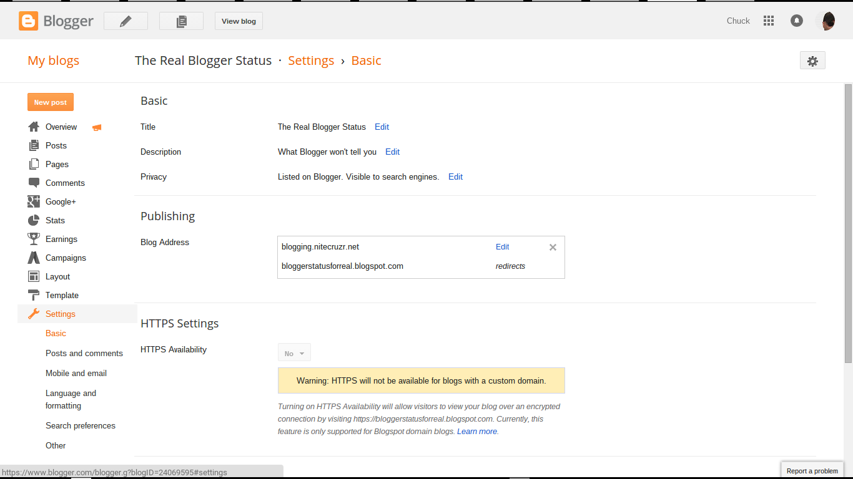
Task: View Stats section
Action: point(55,220)
